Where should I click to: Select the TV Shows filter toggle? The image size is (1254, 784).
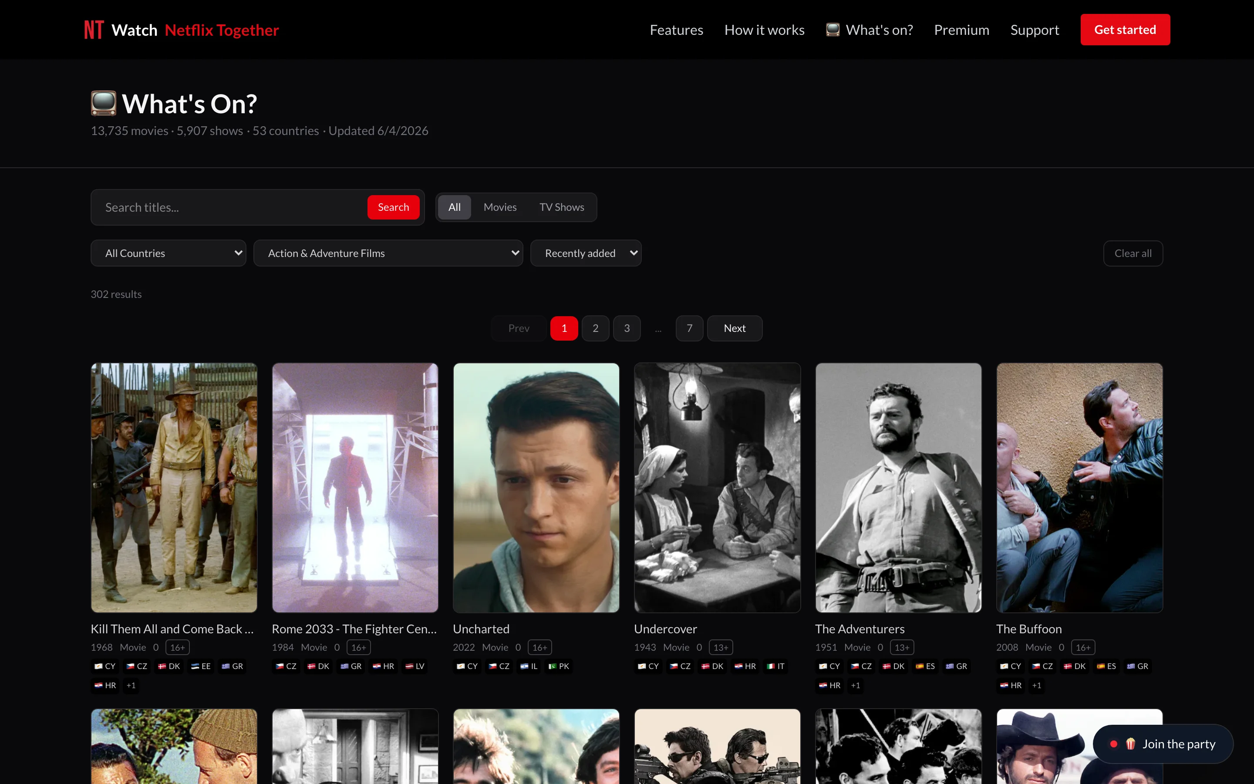561,207
